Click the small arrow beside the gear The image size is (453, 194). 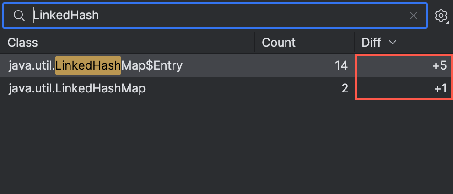coord(449,21)
